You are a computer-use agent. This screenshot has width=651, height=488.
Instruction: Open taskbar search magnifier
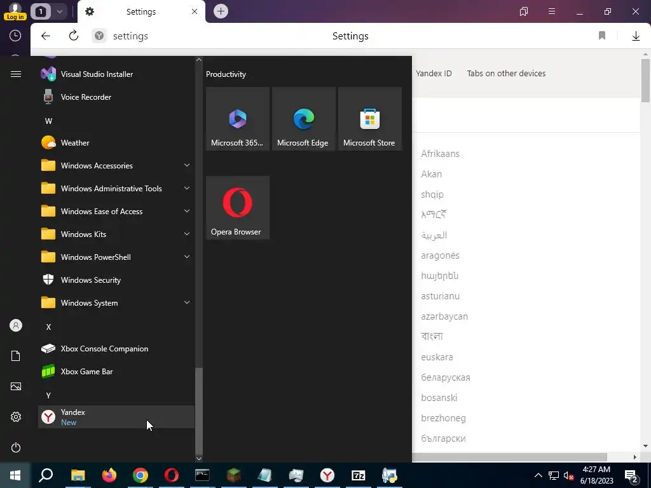pos(46,475)
